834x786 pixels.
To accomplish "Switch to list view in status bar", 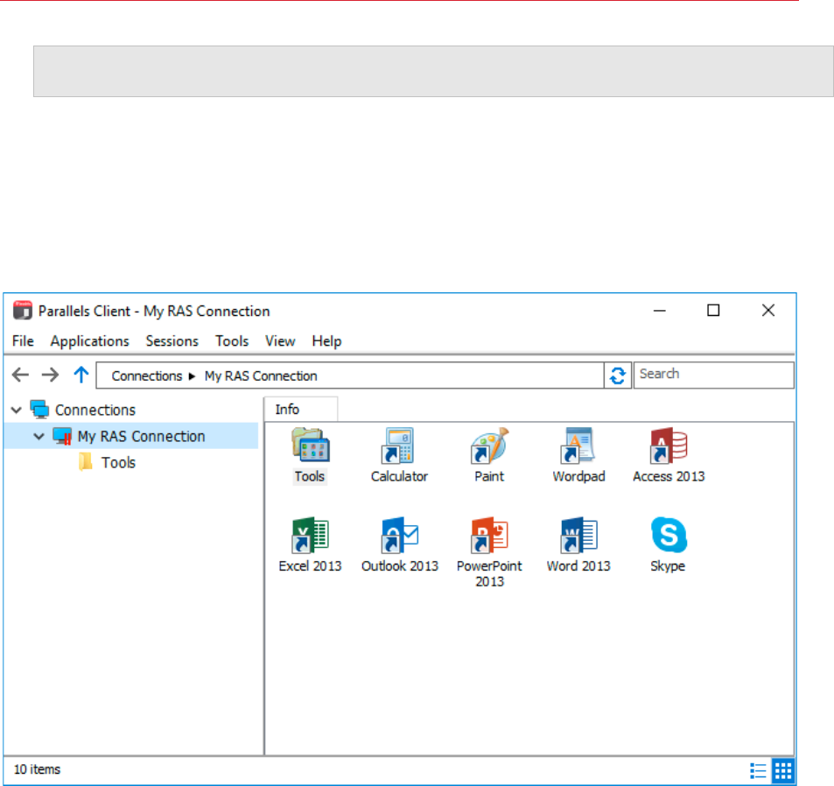I will click(x=758, y=770).
